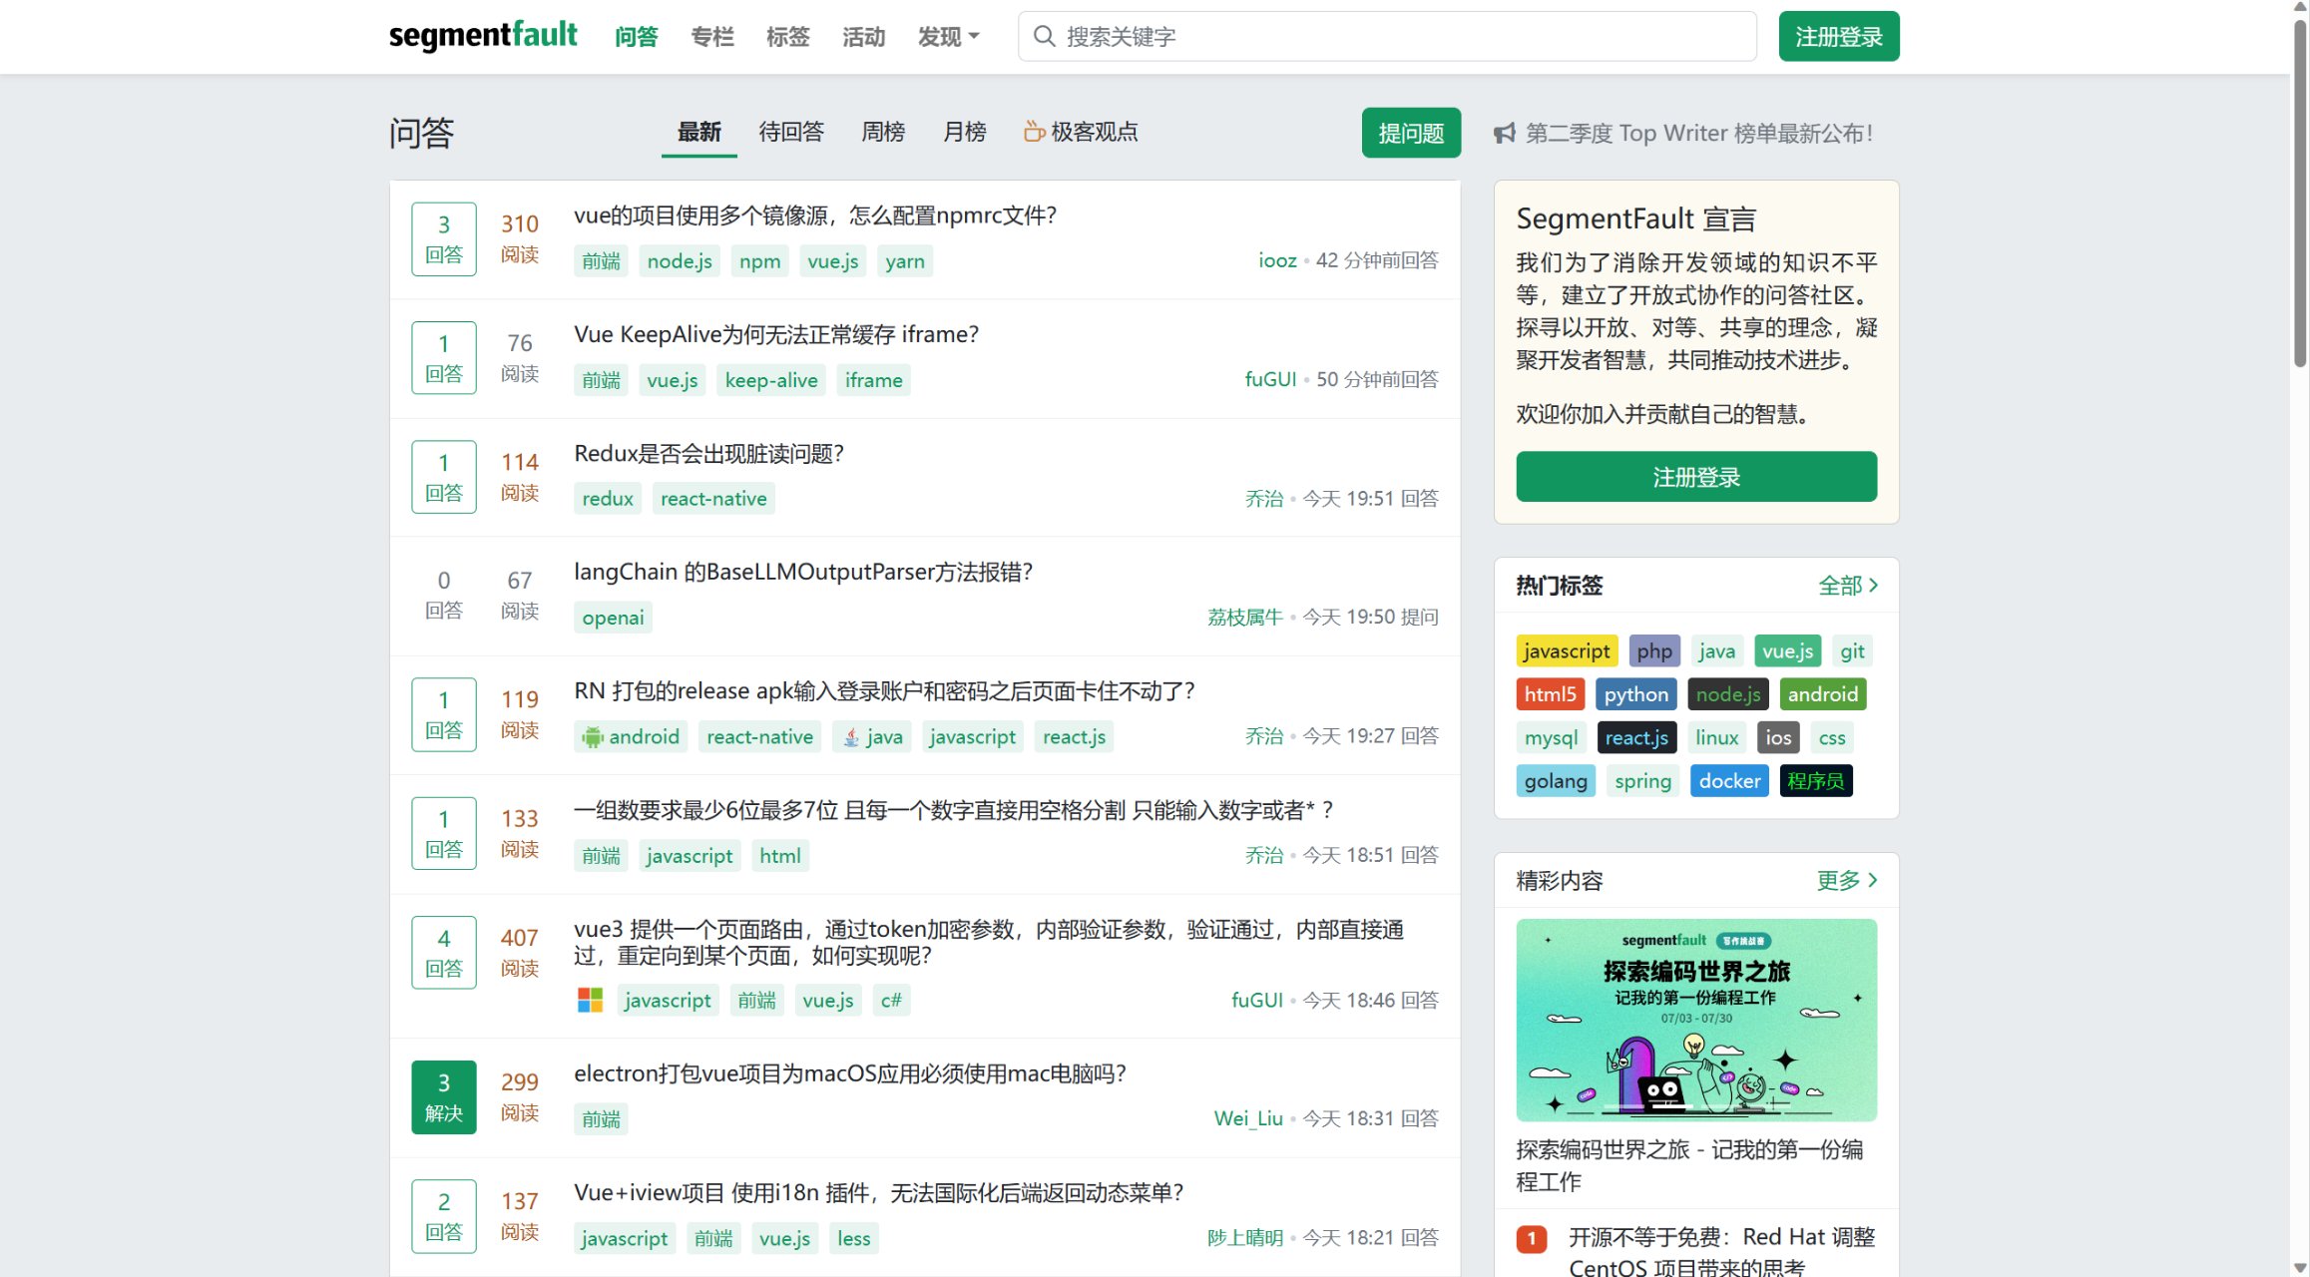Click the 搜索关键字 search input field
2310x1277 pixels.
click(x=1397, y=37)
